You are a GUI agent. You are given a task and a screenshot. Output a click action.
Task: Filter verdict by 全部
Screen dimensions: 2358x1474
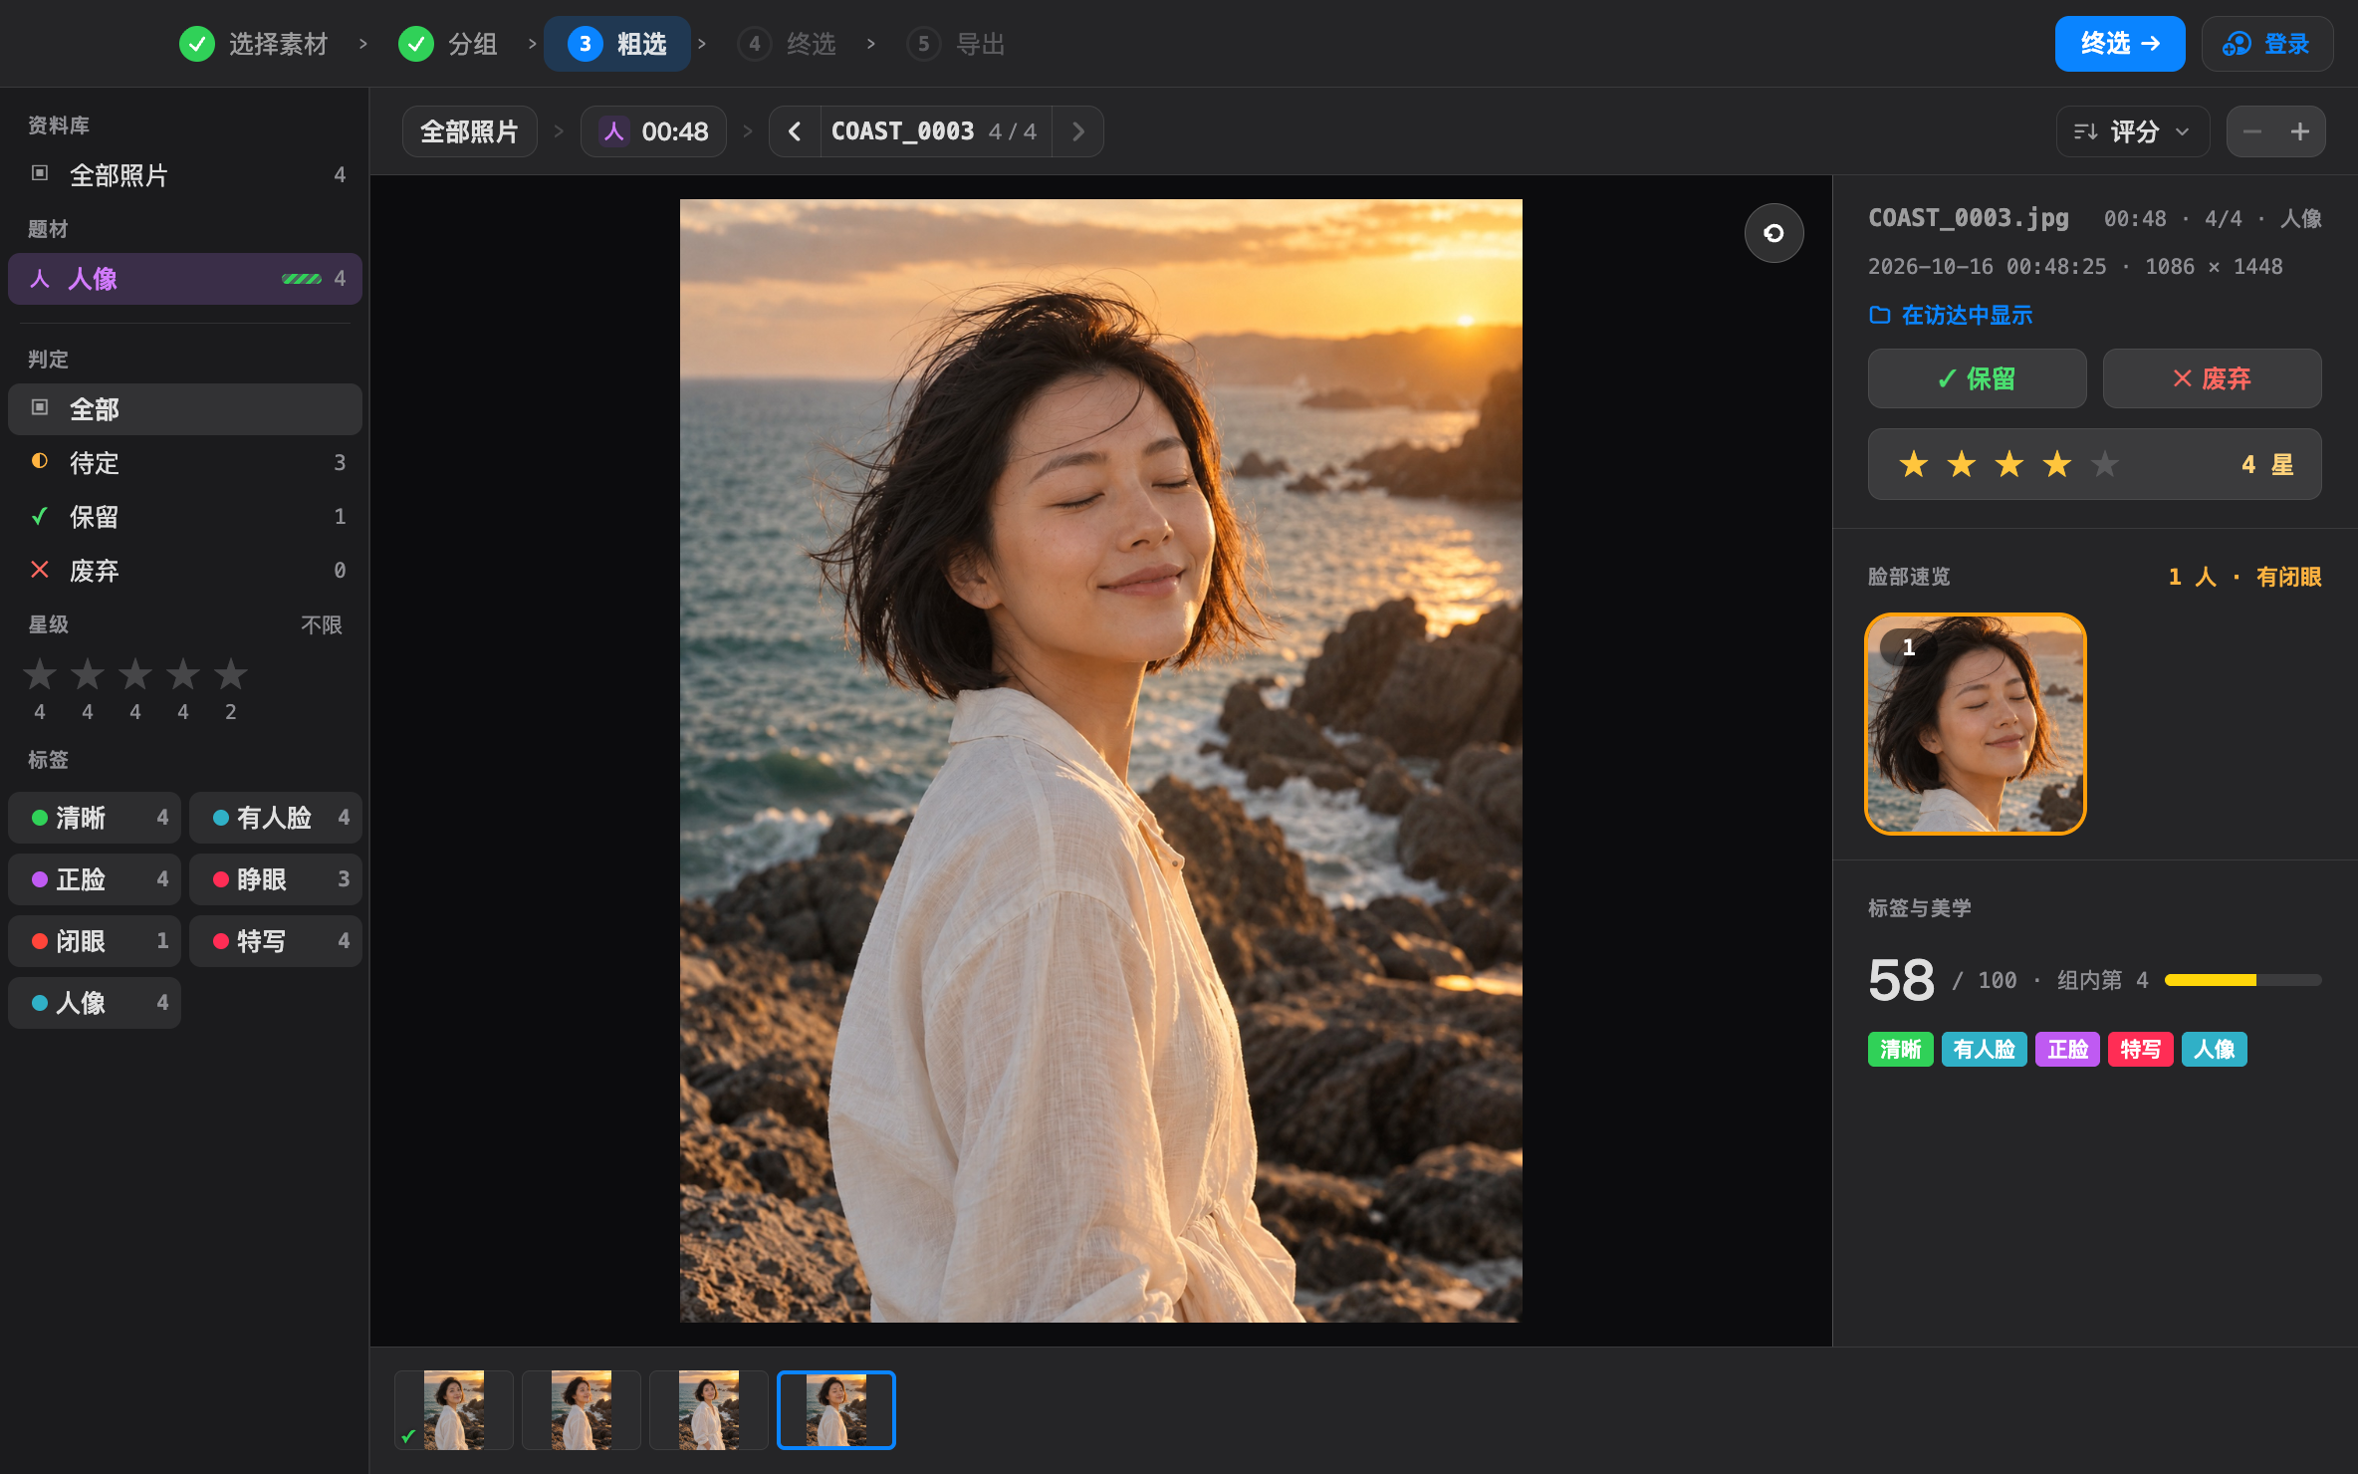(185, 409)
